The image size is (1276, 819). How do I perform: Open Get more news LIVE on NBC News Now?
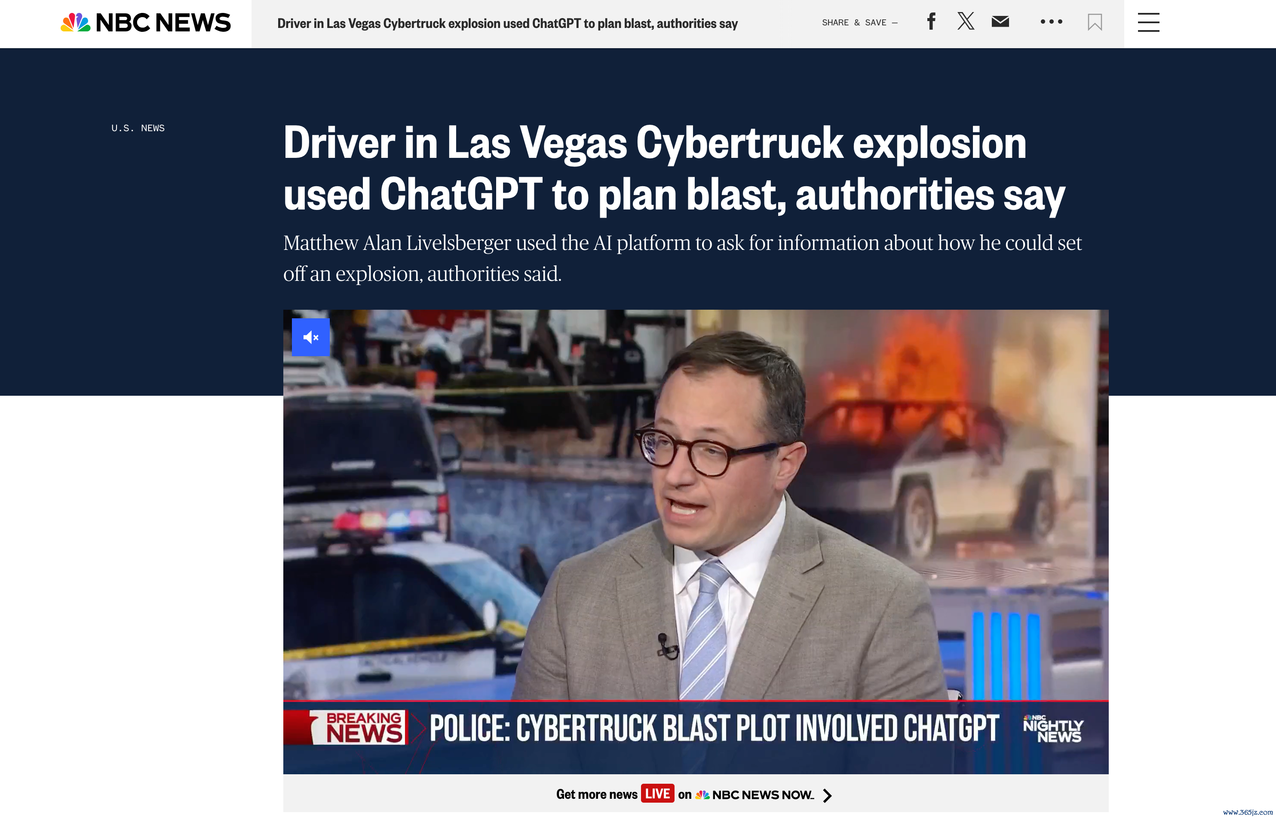click(x=694, y=794)
